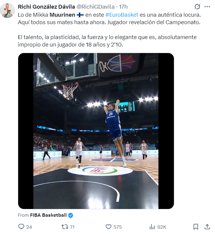Click the author name Richi González Dávila

point(46,7)
